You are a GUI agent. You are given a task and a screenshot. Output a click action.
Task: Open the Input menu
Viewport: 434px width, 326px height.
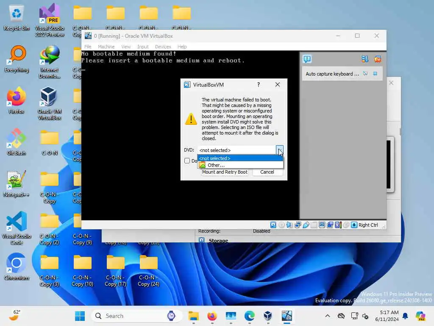(x=143, y=47)
